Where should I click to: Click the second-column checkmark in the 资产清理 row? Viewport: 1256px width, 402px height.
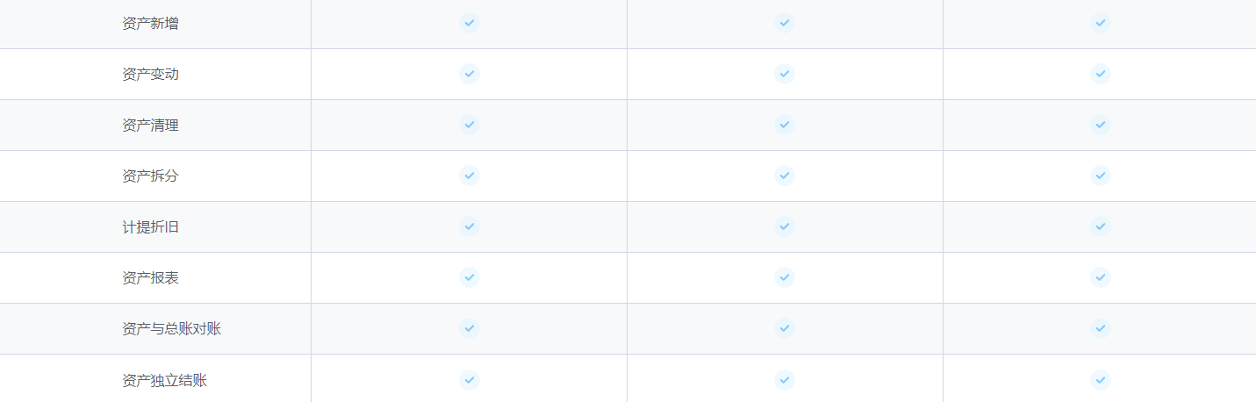pyautogui.click(x=785, y=125)
